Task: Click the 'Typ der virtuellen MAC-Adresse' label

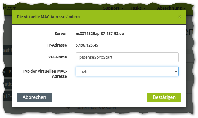Action: point(45,73)
